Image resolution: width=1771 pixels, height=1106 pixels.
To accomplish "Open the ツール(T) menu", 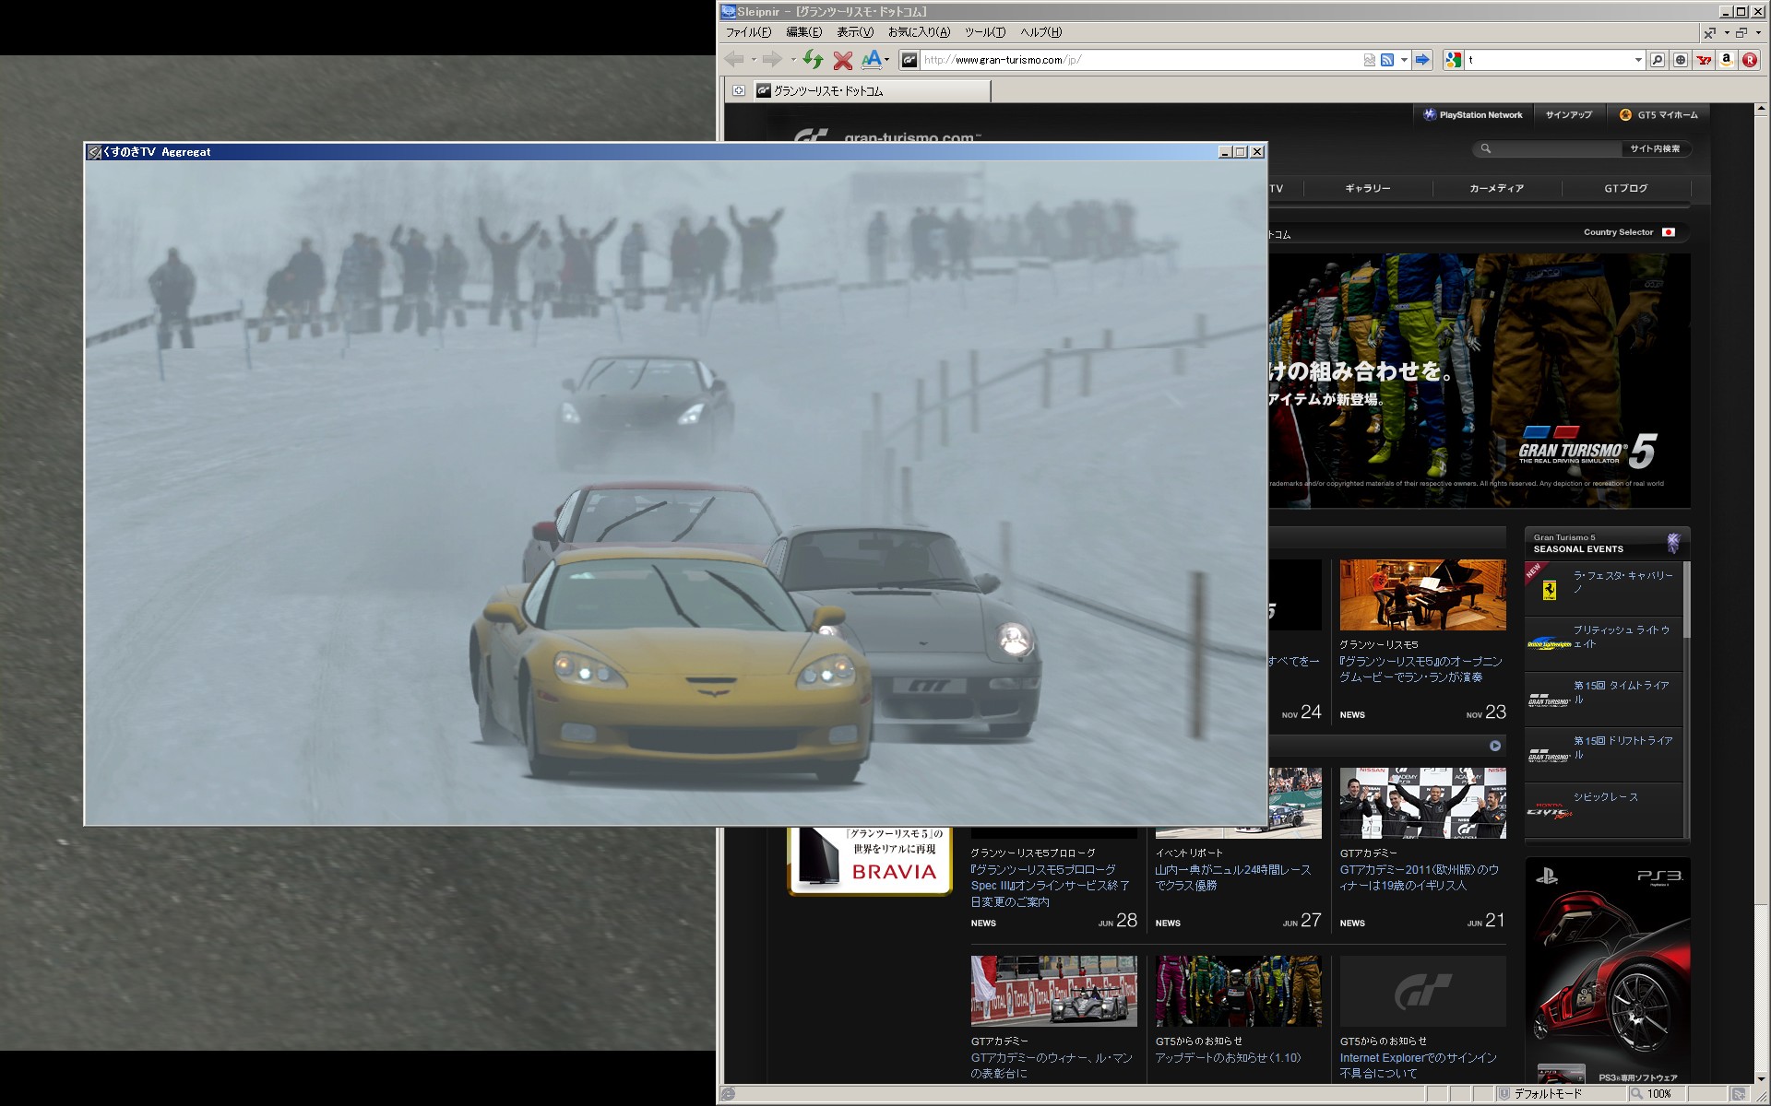I will 985,32.
